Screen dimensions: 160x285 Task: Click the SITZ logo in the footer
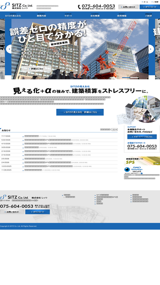(x=15, y=197)
